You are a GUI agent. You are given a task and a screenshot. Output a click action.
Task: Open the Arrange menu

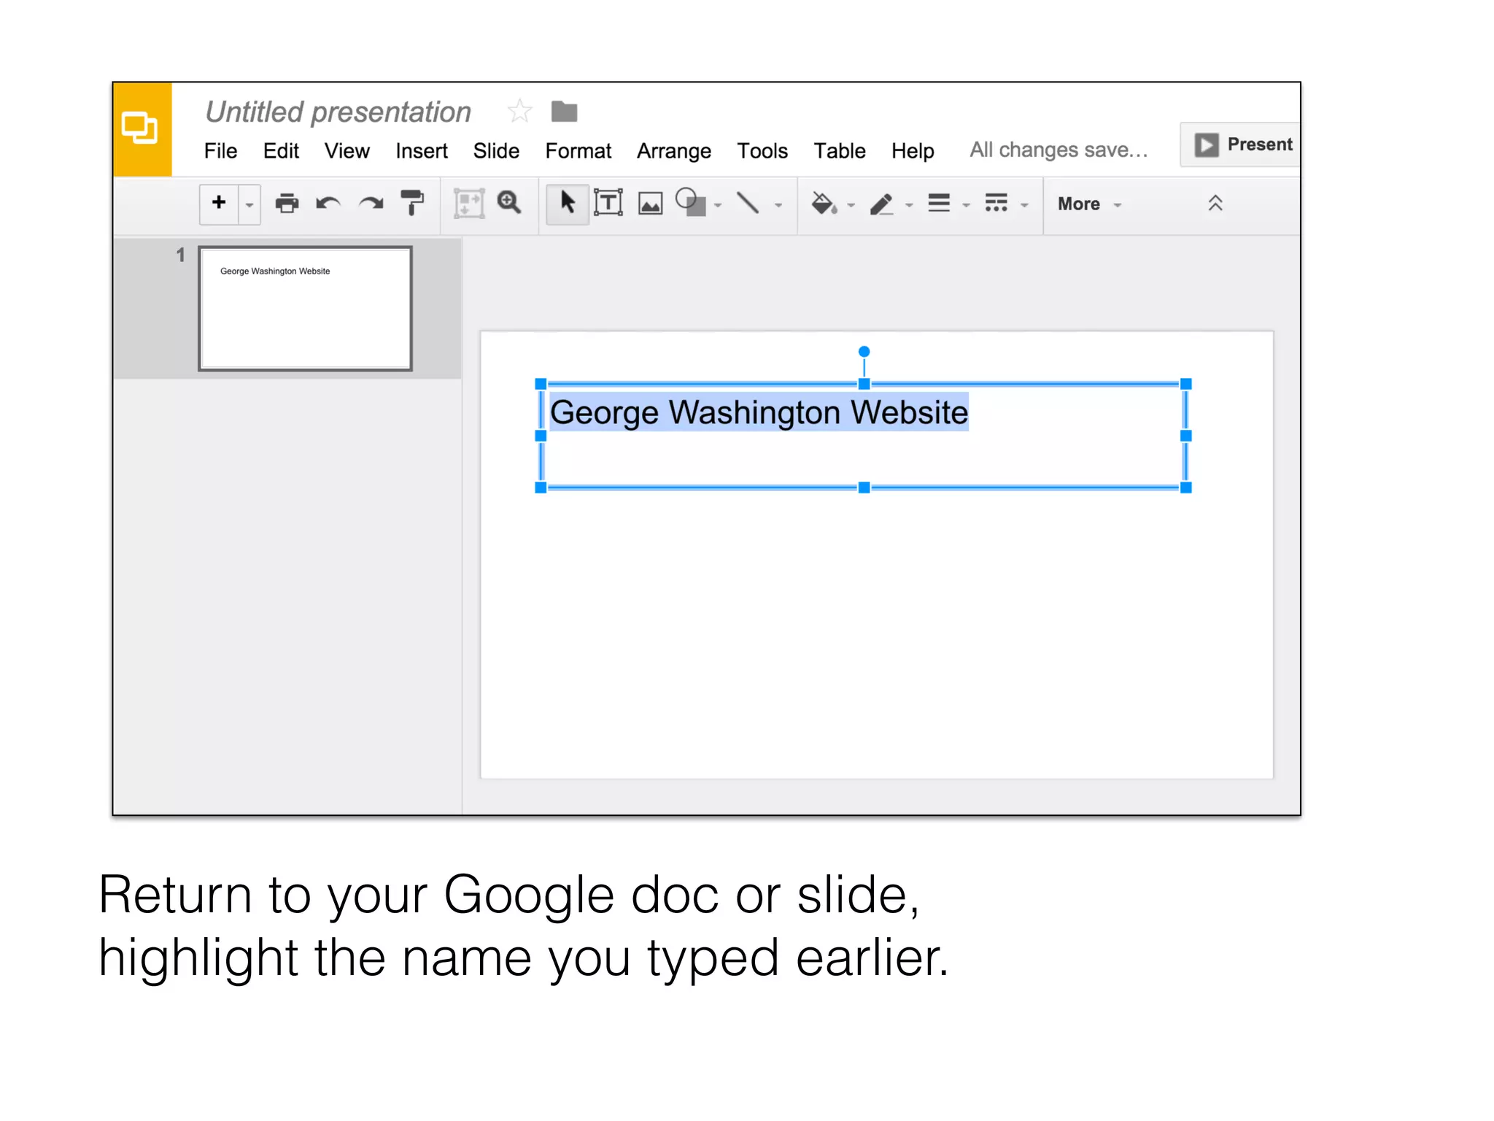(674, 151)
